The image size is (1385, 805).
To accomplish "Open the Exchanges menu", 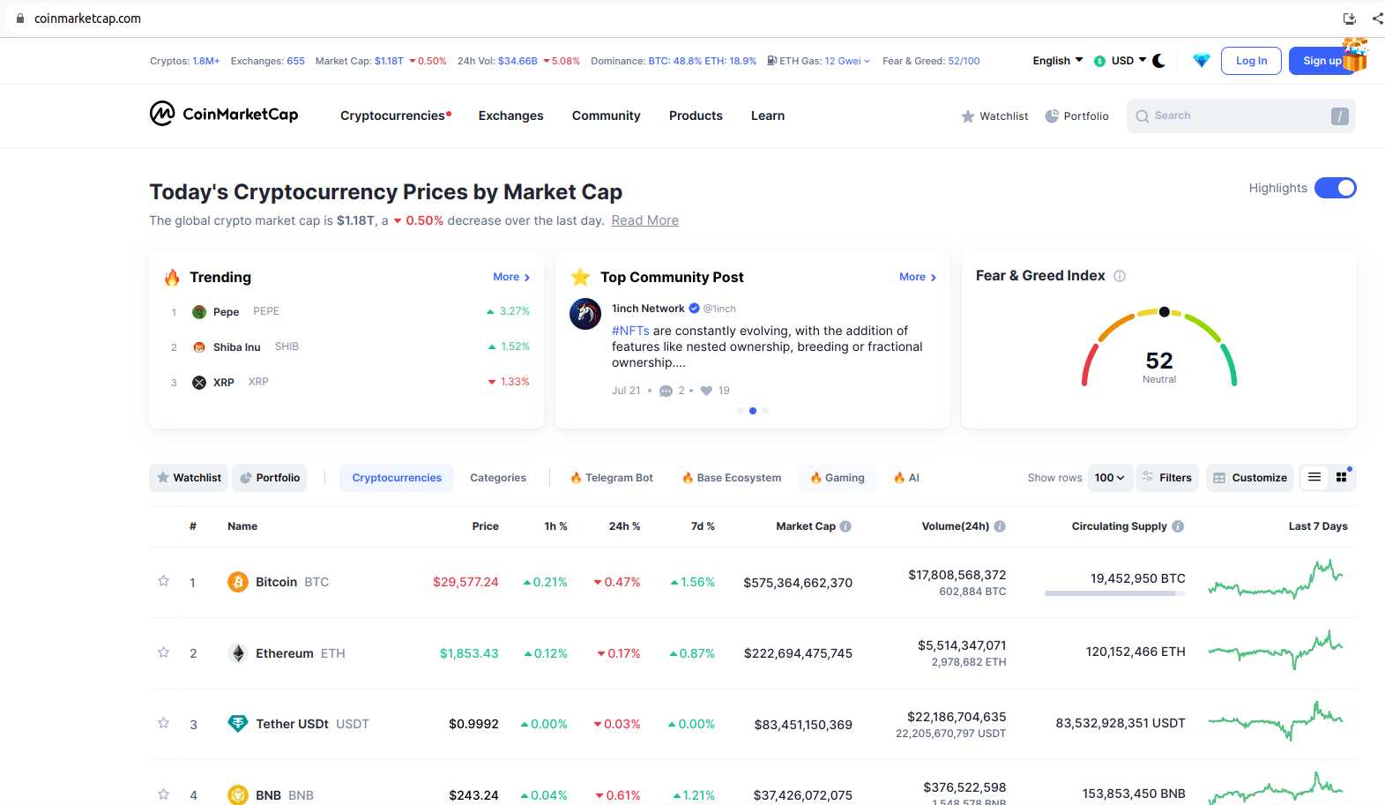I will 510,116.
